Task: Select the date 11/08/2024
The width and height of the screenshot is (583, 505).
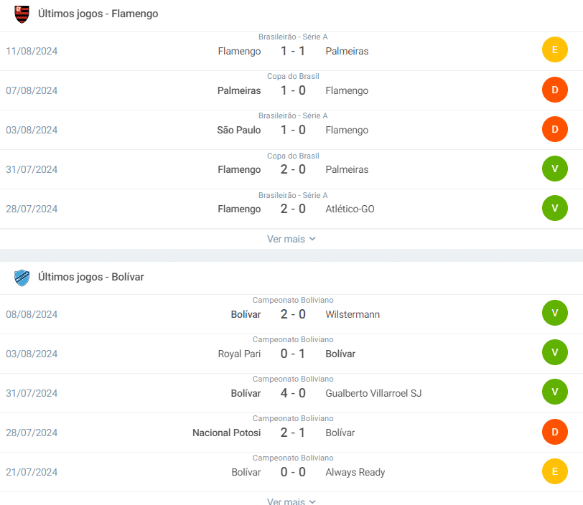Action: click(32, 51)
